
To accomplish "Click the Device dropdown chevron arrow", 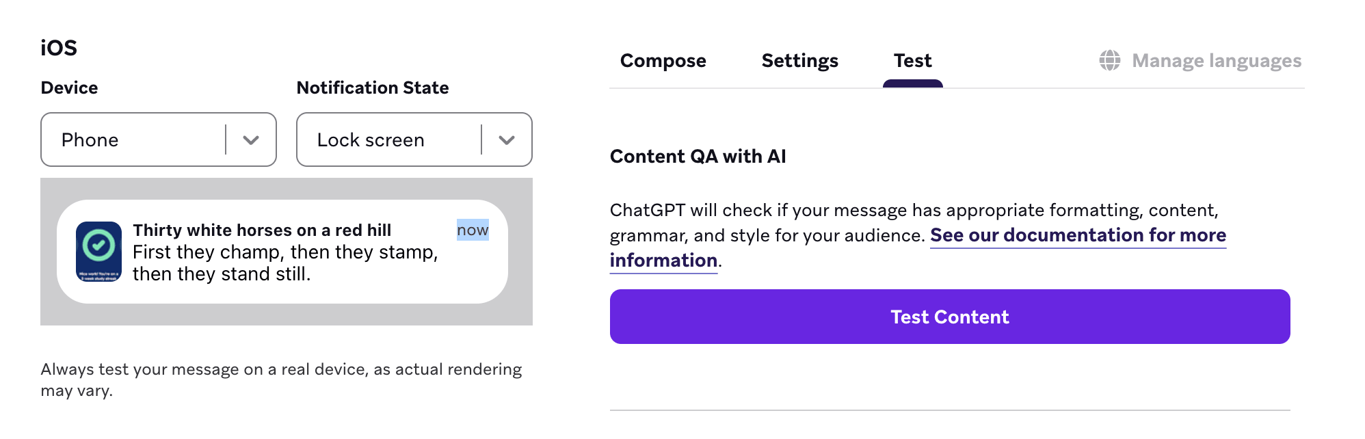I will point(251,140).
